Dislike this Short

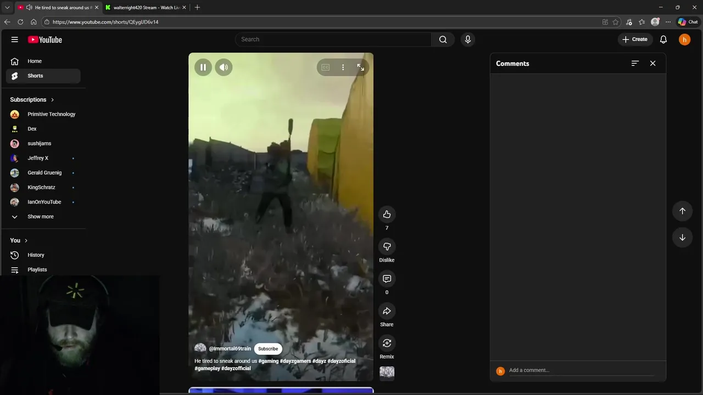click(387, 247)
